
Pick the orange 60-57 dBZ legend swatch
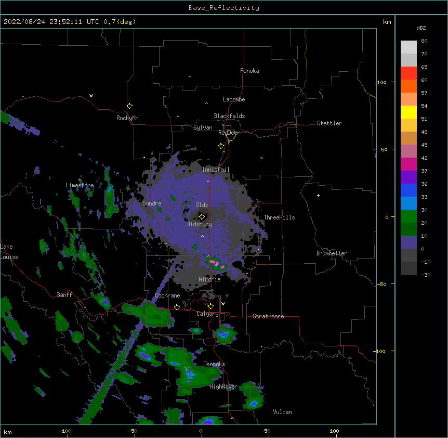409,86
